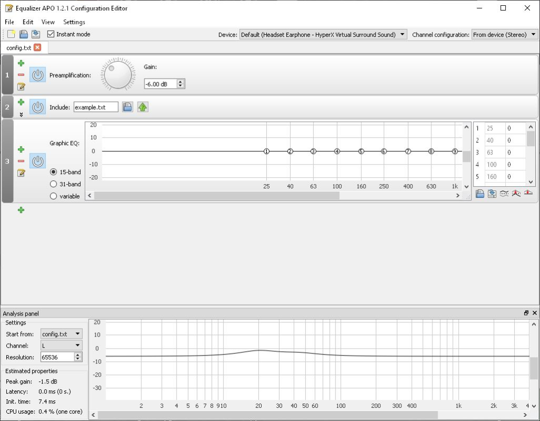Click the green add icon in the Preamplification row
The height and width of the screenshot is (421, 540).
tap(21, 63)
